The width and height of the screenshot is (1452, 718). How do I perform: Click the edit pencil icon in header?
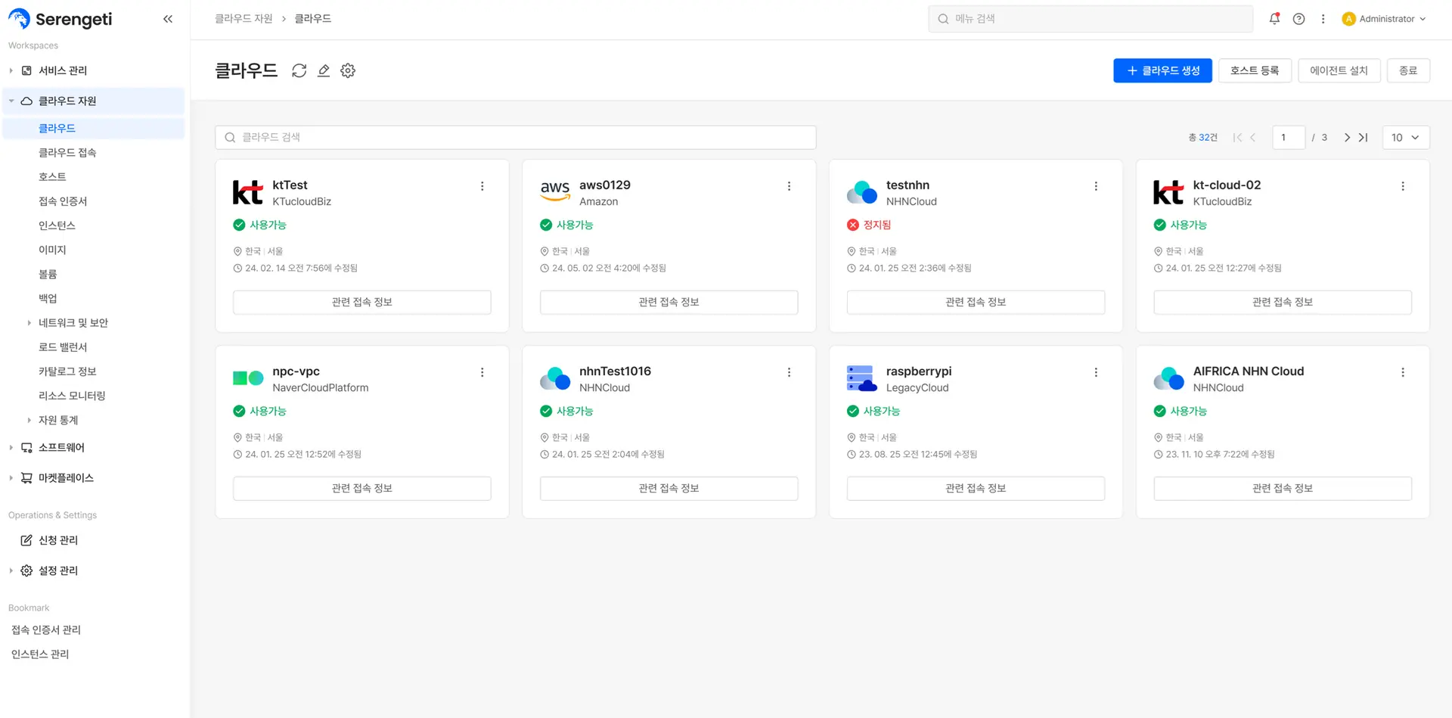point(324,70)
